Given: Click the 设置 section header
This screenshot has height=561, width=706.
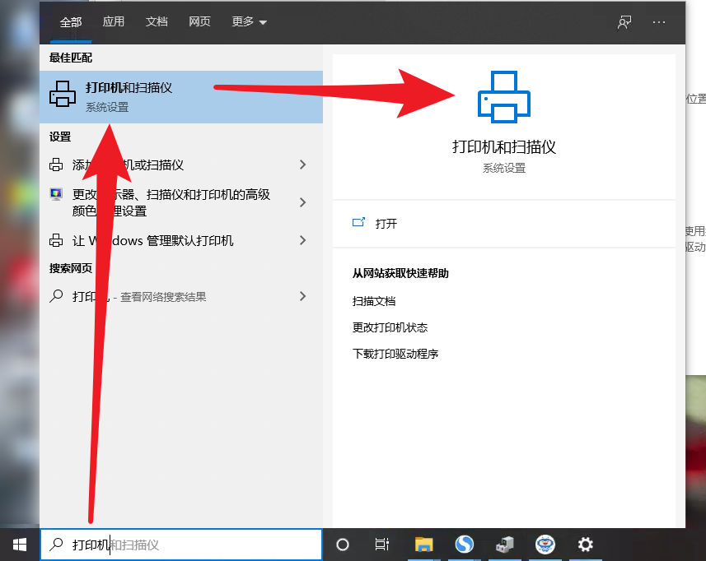Looking at the screenshot, I should point(60,137).
